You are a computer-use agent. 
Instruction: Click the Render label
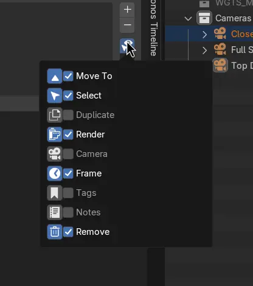click(91, 134)
